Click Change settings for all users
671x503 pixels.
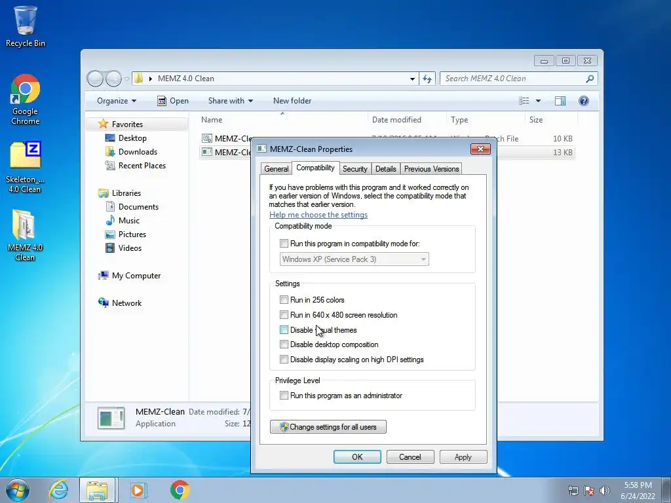click(x=328, y=427)
